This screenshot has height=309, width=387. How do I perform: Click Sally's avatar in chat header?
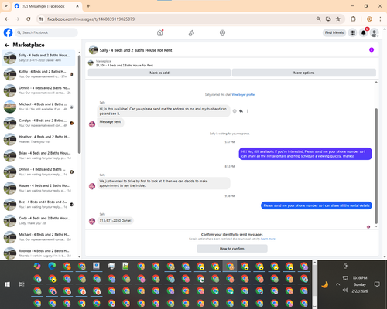click(x=93, y=49)
